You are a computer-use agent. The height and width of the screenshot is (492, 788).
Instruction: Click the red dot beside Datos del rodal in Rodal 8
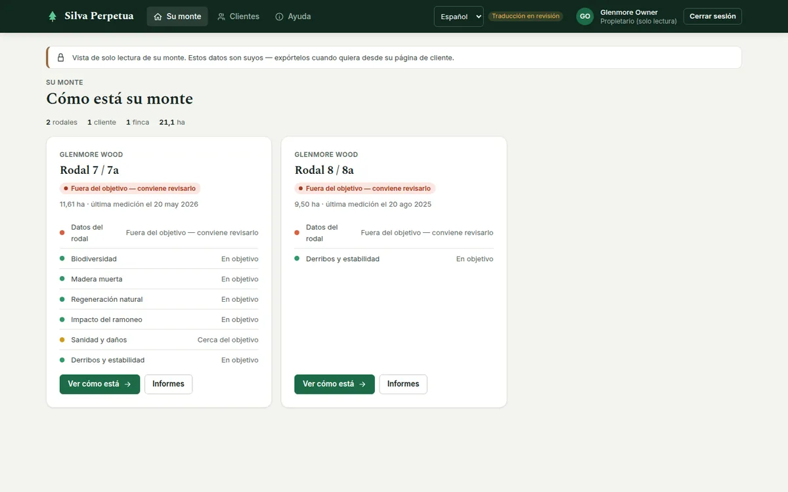pyautogui.click(x=297, y=233)
